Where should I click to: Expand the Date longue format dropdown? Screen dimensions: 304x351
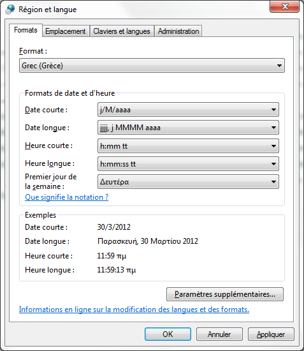[188, 128]
